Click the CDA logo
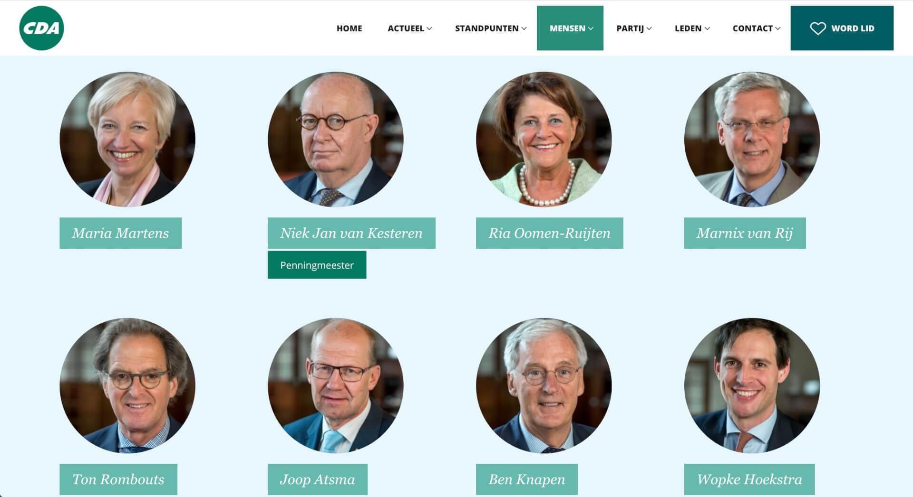 click(41, 28)
